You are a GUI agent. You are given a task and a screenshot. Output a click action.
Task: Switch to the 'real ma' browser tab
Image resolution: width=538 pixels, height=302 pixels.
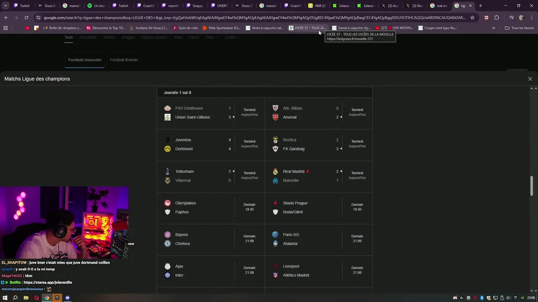440,6
